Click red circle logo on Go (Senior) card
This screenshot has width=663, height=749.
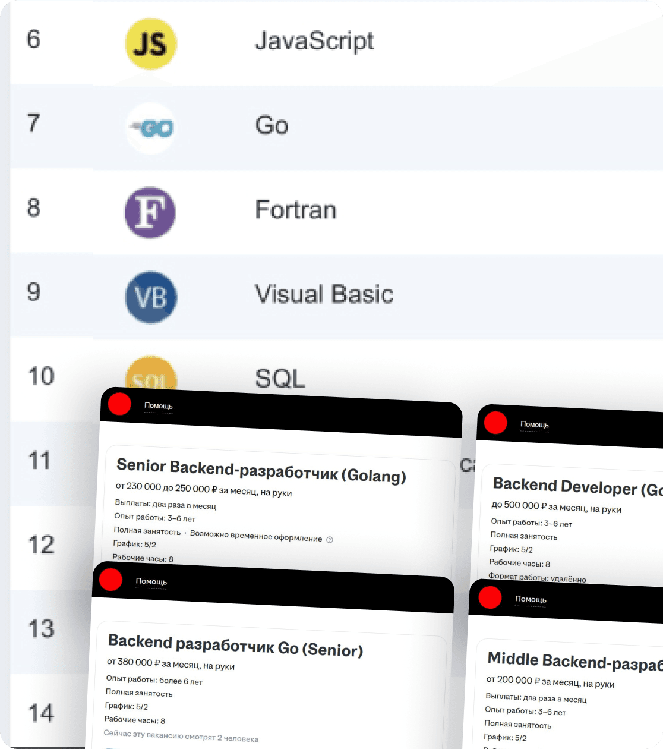[x=110, y=580]
